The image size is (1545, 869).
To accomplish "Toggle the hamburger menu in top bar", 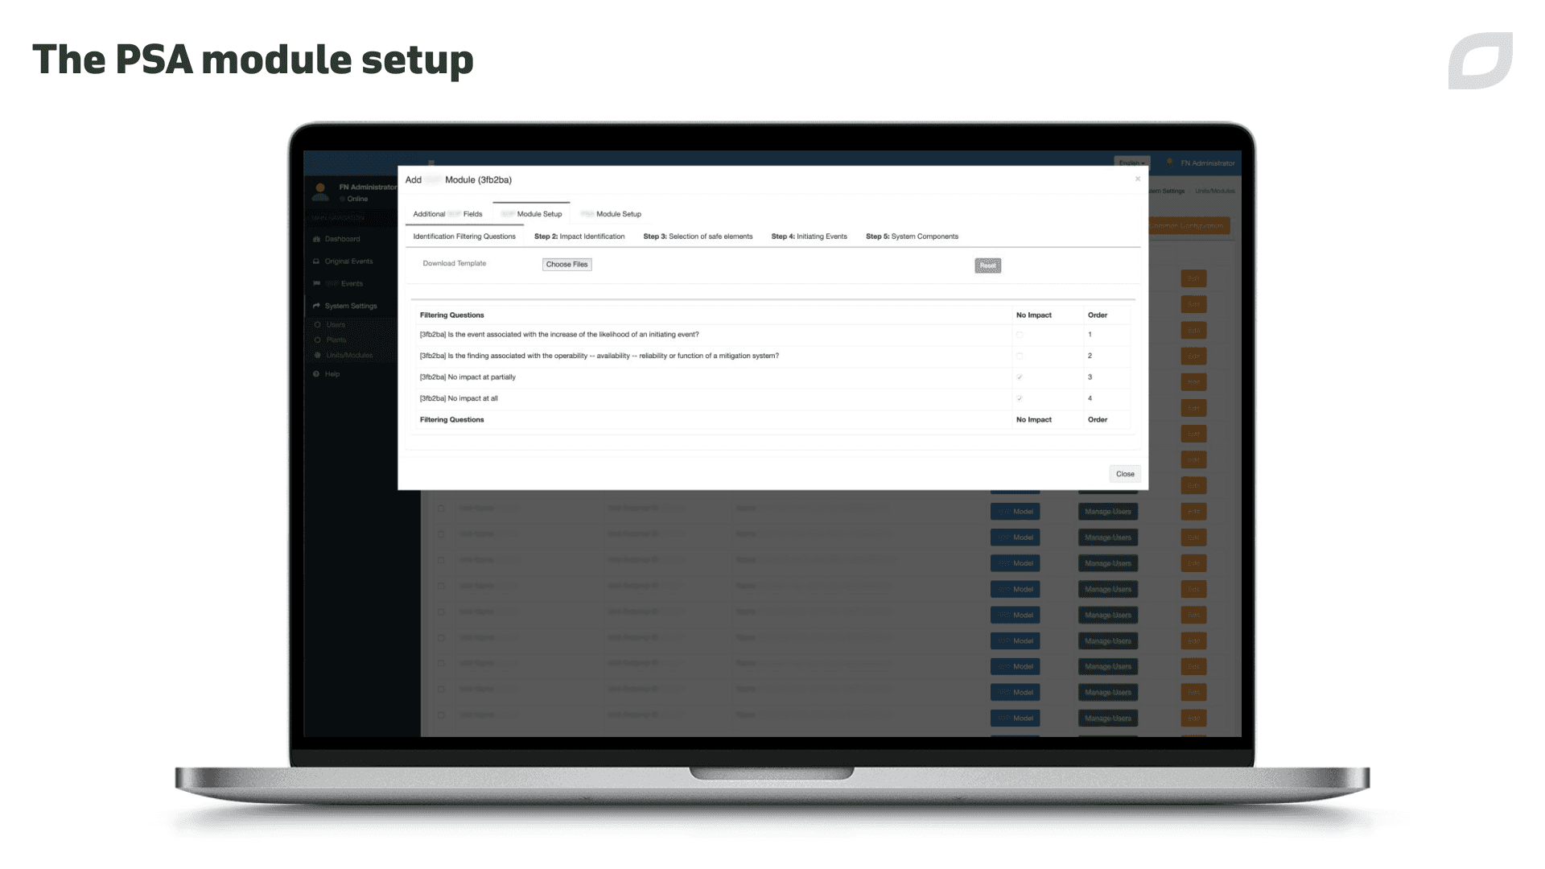I will click(431, 163).
